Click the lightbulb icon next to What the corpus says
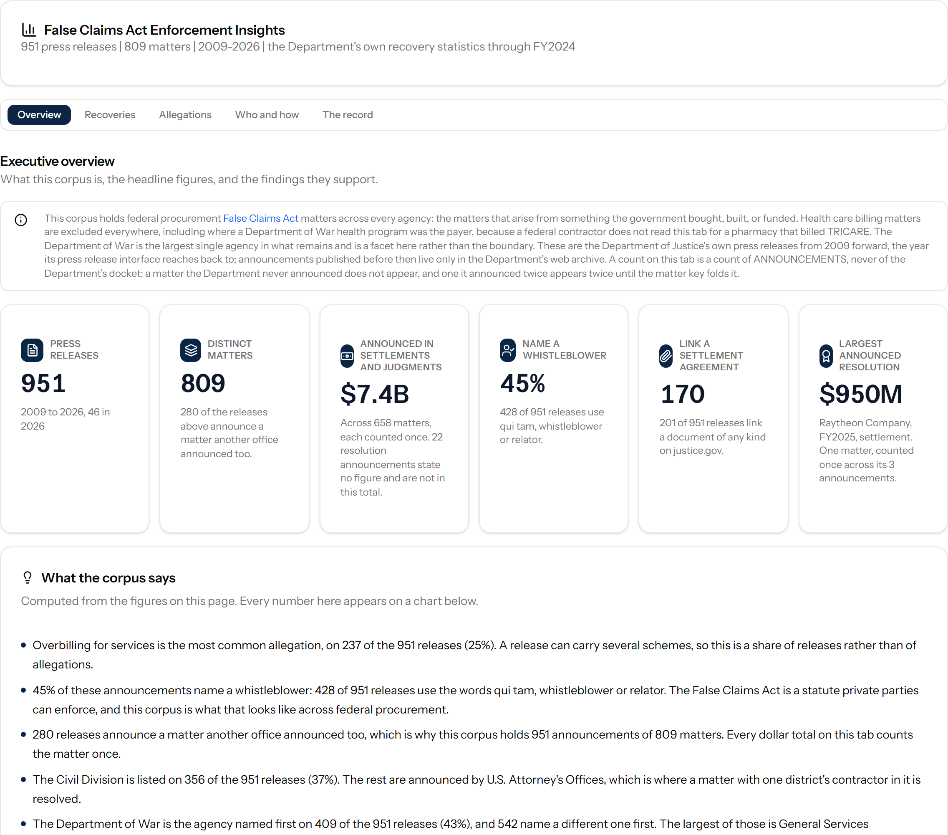948x835 pixels. pyautogui.click(x=28, y=577)
